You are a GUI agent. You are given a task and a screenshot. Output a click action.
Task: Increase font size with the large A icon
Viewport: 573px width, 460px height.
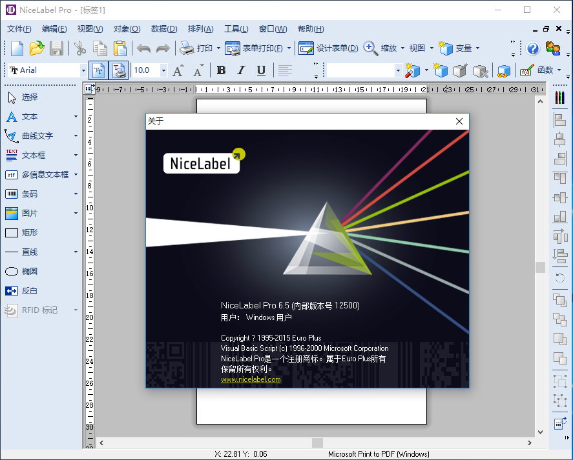pos(178,70)
